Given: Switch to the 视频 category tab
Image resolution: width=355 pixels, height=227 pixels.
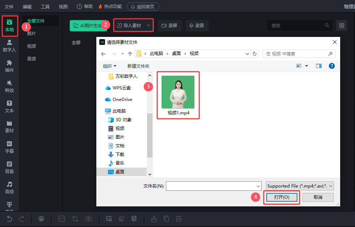Looking at the screenshot, I should coord(32,46).
